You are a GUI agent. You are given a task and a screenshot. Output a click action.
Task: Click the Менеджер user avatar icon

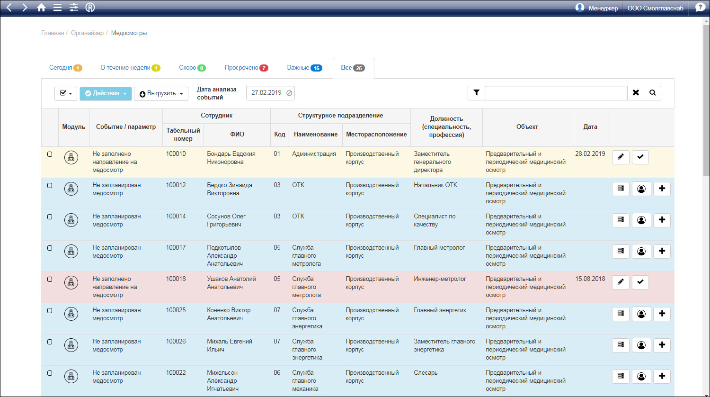pyautogui.click(x=580, y=8)
